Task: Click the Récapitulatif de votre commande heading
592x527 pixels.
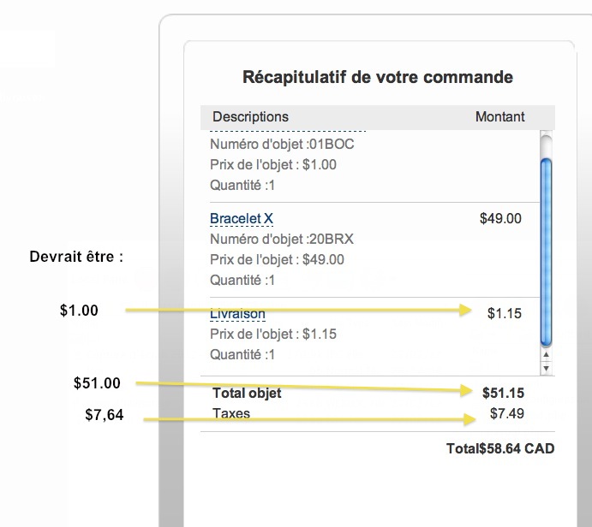Action: coord(378,78)
